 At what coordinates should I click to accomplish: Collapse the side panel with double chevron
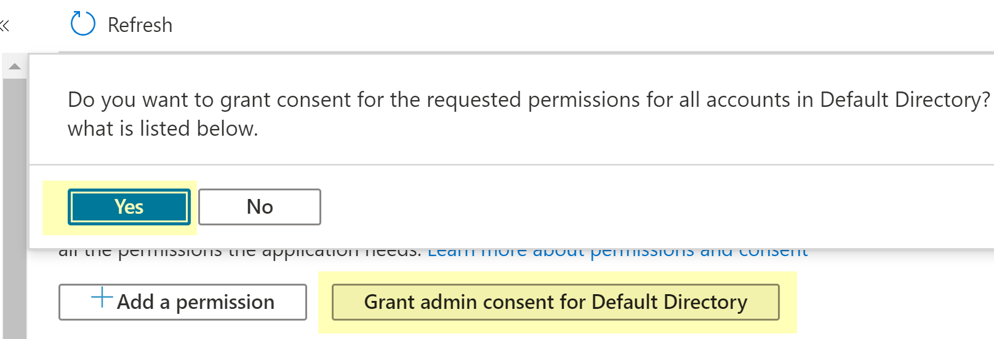pyautogui.click(x=5, y=26)
